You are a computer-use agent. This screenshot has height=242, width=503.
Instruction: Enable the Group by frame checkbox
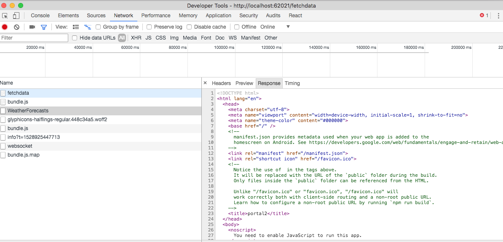pyautogui.click(x=98, y=27)
